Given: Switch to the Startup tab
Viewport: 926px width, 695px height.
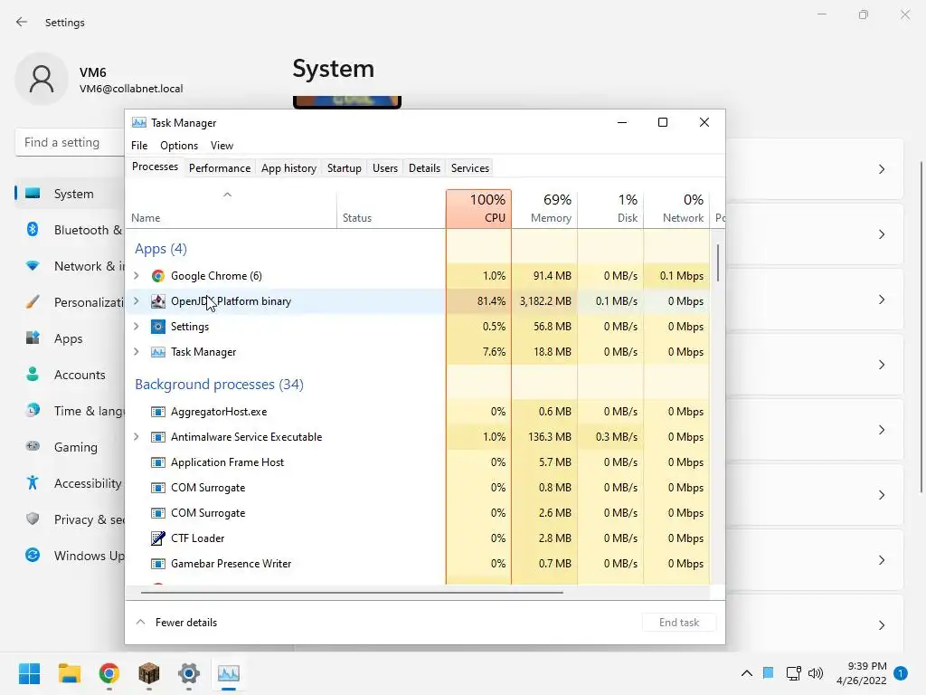Looking at the screenshot, I should pyautogui.click(x=345, y=168).
